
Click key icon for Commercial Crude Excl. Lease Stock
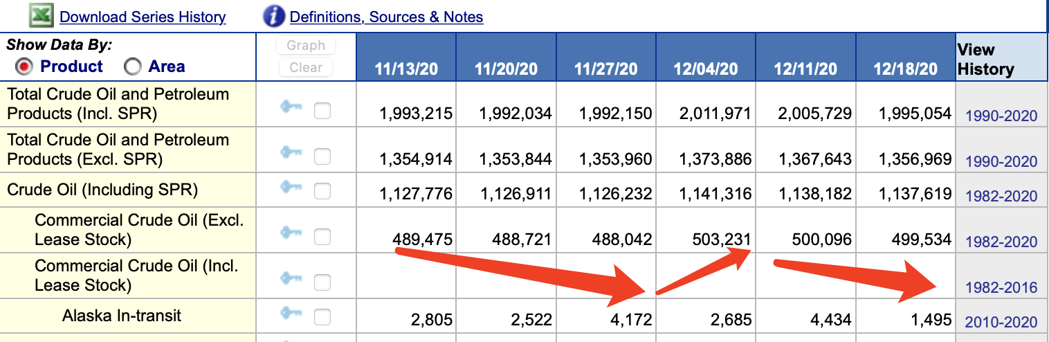pyautogui.click(x=291, y=233)
